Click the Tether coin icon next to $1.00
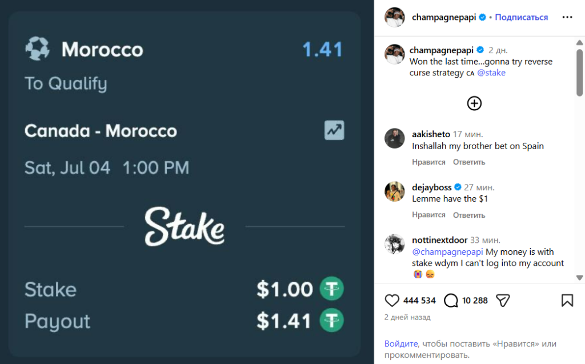Image resolution: width=585 pixels, height=364 pixels. [x=332, y=289]
